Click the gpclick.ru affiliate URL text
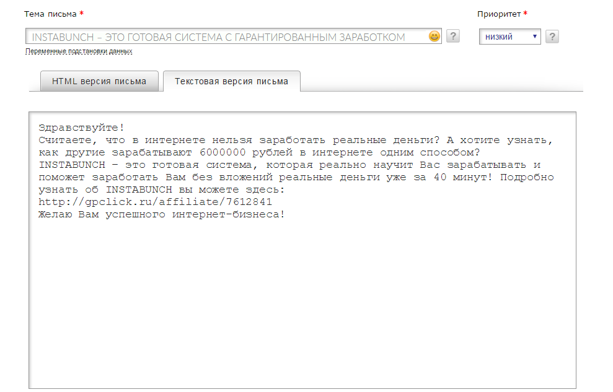Viewport: 613px width, 392px height. [x=155, y=202]
